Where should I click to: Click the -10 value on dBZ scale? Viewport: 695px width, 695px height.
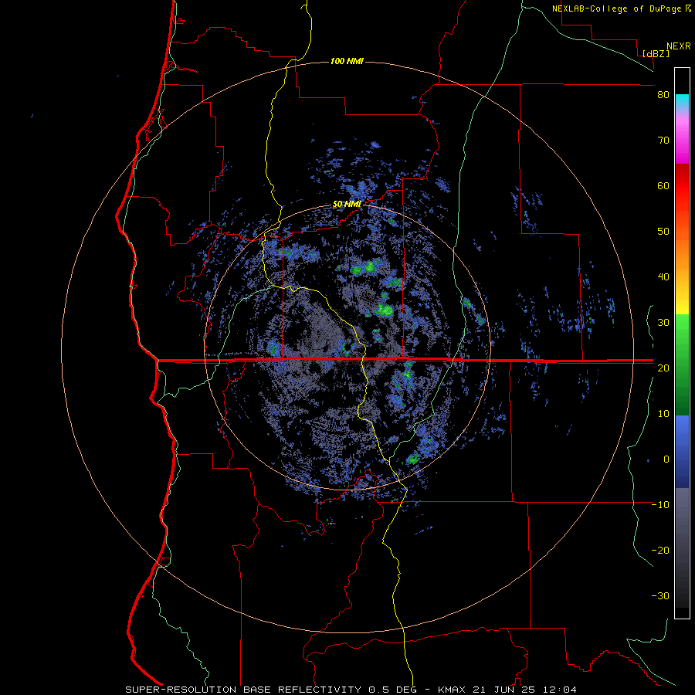pos(660,505)
